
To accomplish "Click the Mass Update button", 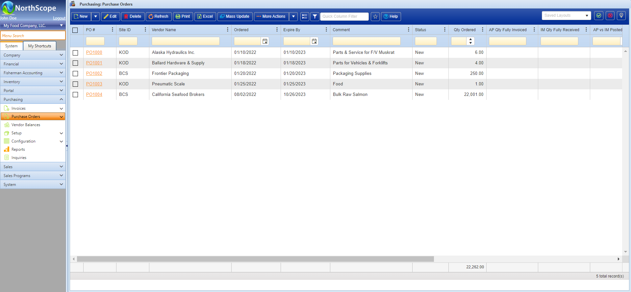I will tap(235, 16).
